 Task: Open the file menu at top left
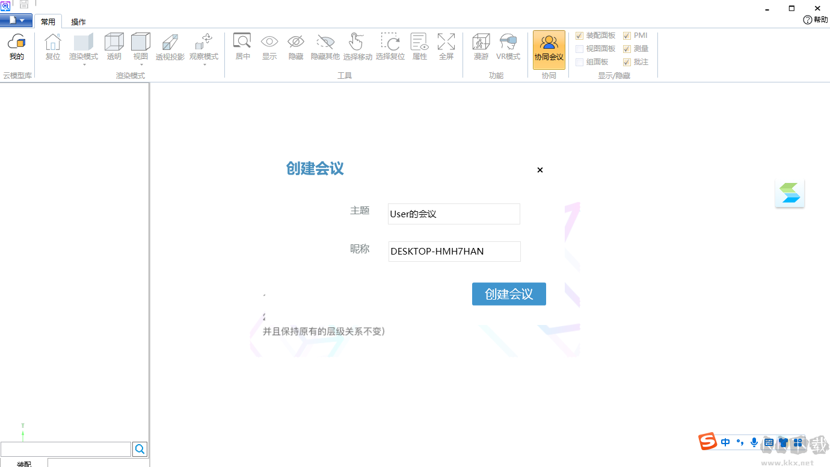point(16,20)
